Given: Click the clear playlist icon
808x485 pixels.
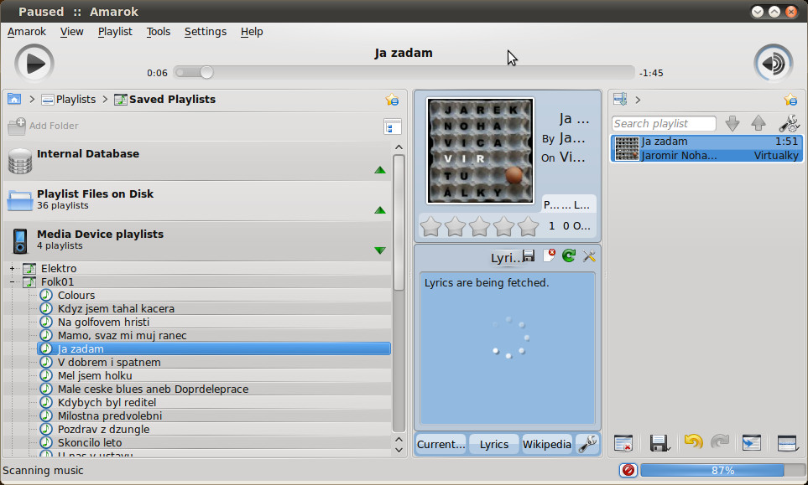Looking at the screenshot, I should [623, 443].
